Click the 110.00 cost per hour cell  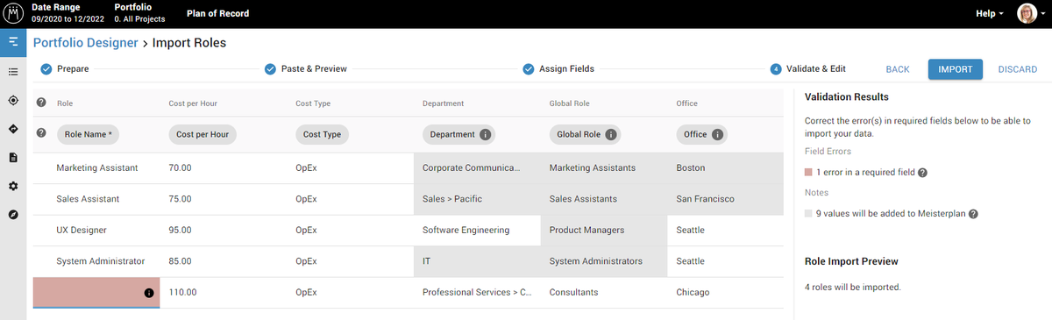[224, 292]
